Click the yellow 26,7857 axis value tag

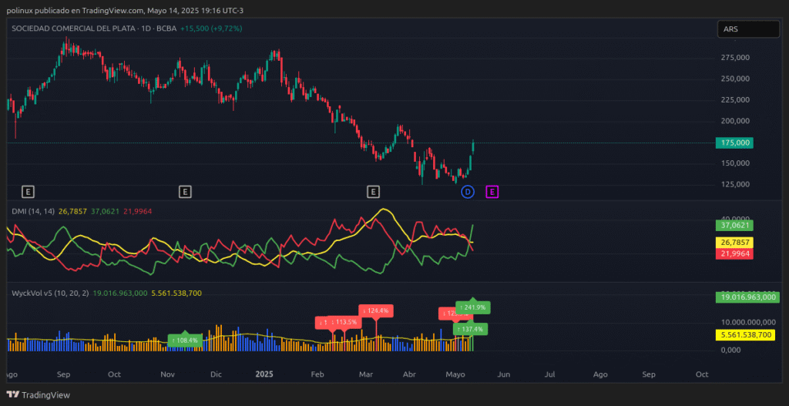tap(734, 243)
